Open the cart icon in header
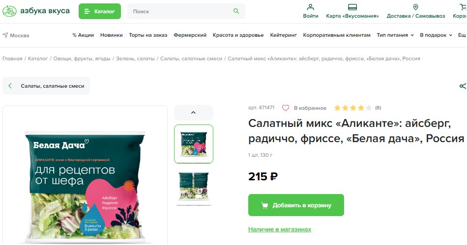The image size is (467, 245). point(463,7)
